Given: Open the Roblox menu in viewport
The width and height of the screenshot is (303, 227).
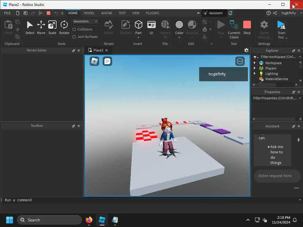Looking at the screenshot, I should pyautogui.click(x=94, y=61).
